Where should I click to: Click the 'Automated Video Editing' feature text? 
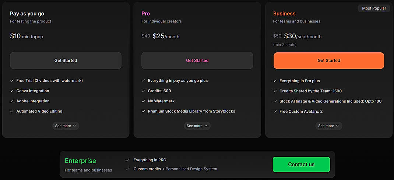click(x=39, y=111)
